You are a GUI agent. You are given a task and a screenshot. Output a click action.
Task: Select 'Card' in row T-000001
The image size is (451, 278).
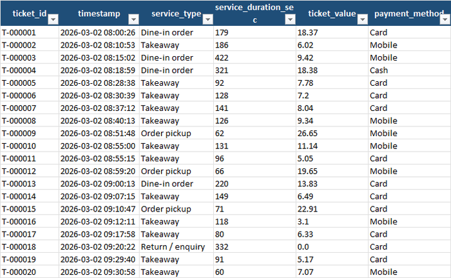point(410,32)
